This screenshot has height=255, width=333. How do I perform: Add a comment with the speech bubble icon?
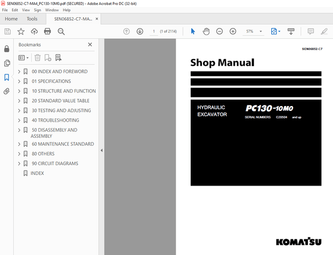(310, 32)
